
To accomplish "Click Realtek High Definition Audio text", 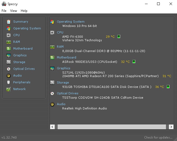I will tap(85, 108).
